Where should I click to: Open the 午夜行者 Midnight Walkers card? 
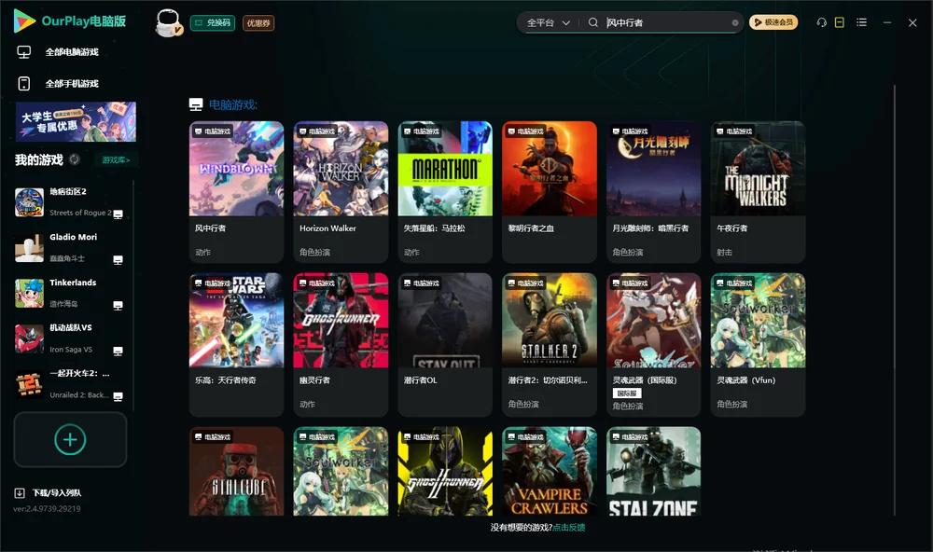(758, 191)
